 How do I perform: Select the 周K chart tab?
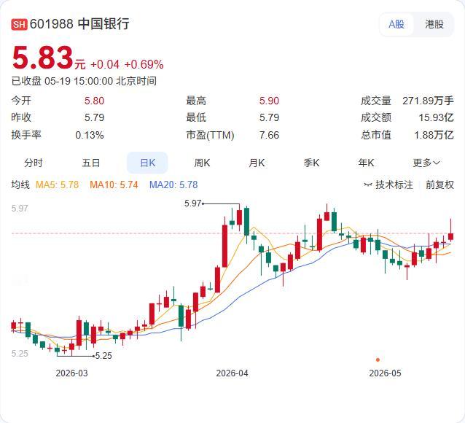tap(202, 163)
